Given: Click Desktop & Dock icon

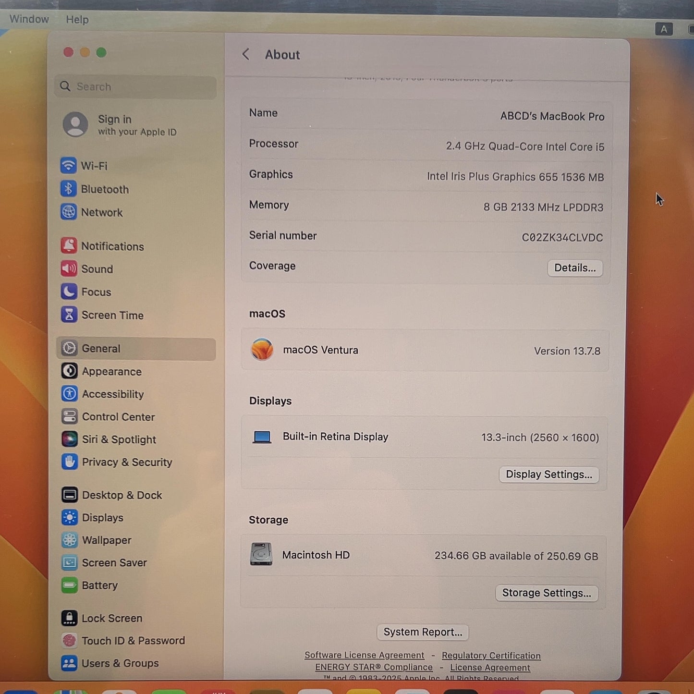Looking at the screenshot, I should [x=70, y=495].
